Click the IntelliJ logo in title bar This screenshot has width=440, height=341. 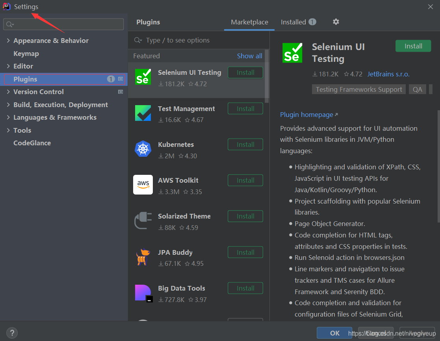point(6,6)
